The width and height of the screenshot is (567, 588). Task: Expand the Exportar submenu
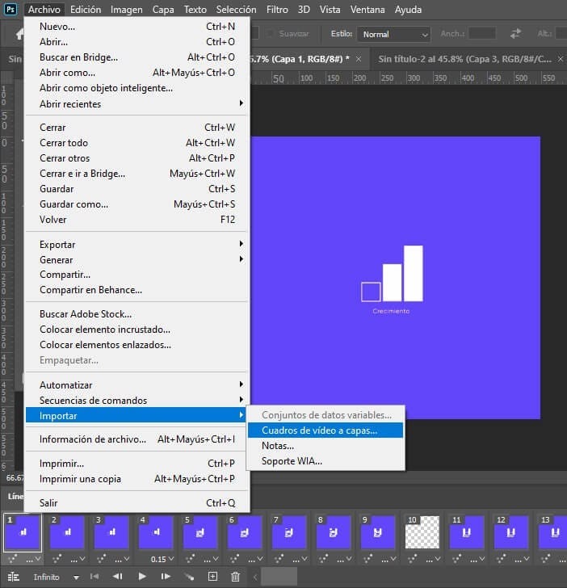coord(137,245)
